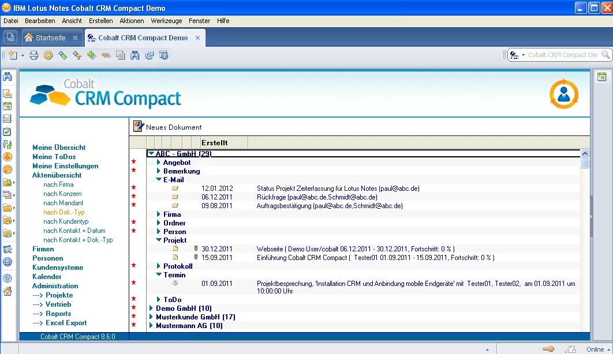Viewport: 613px width, 354px height.
Task: Open the Datei menu
Action: point(11,21)
